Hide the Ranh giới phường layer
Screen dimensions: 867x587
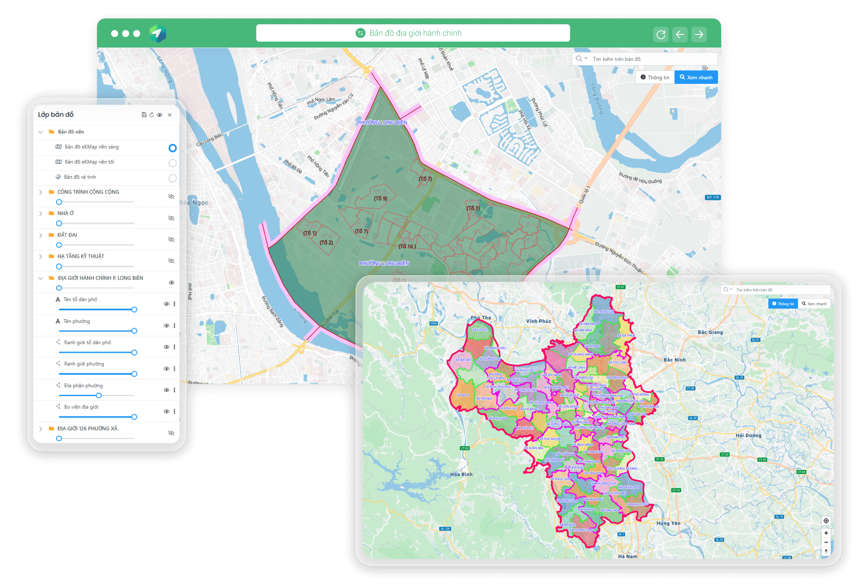167,368
